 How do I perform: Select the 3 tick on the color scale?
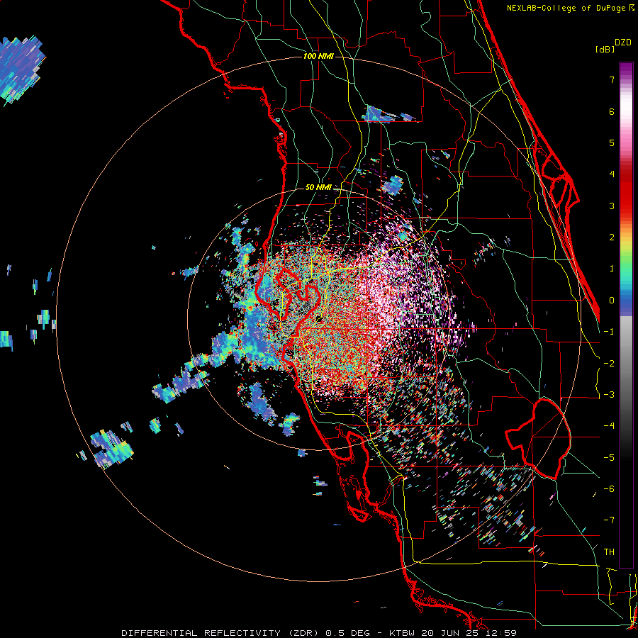point(612,206)
